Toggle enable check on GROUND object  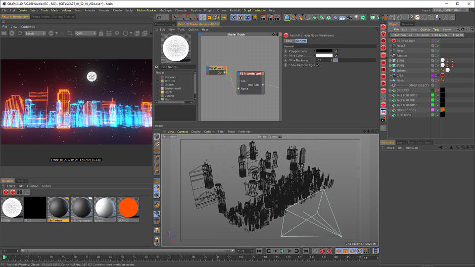point(438,90)
